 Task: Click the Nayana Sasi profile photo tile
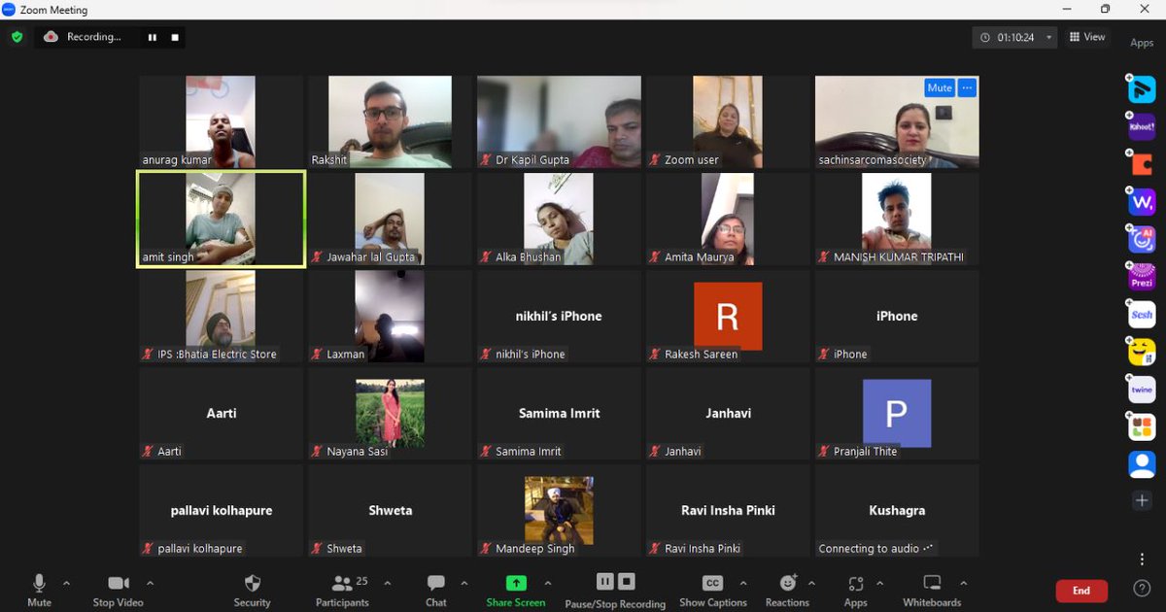390,413
